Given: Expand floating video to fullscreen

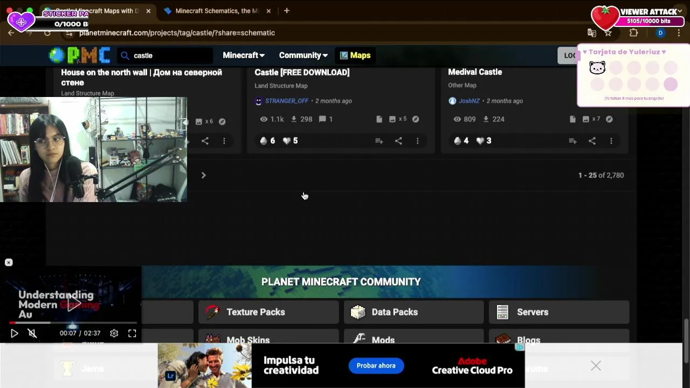Looking at the screenshot, I should [x=132, y=334].
